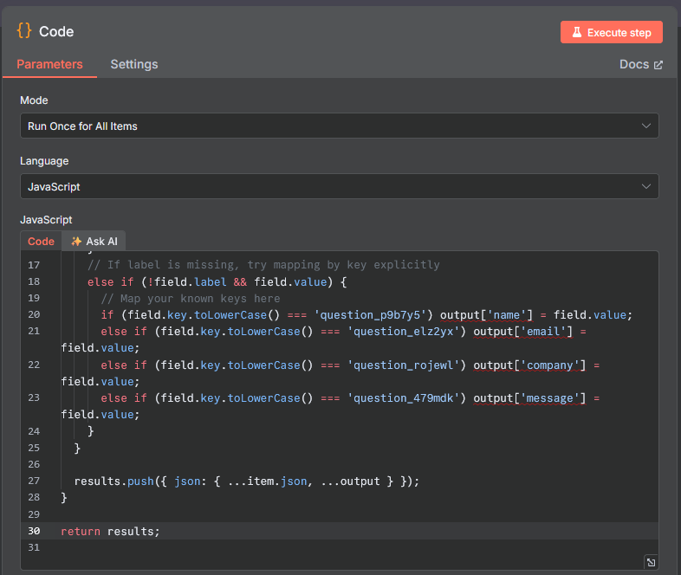Click the 'else if (!field.label' condition
The width and height of the screenshot is (681, 575).
pyautogui.click(x=217, y=282)
